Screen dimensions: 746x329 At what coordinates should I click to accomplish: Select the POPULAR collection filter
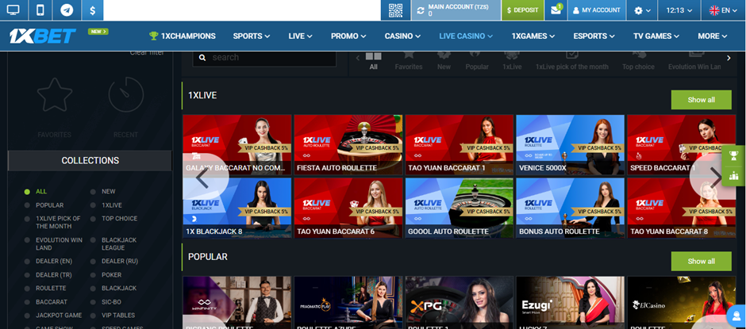(49, 205)
